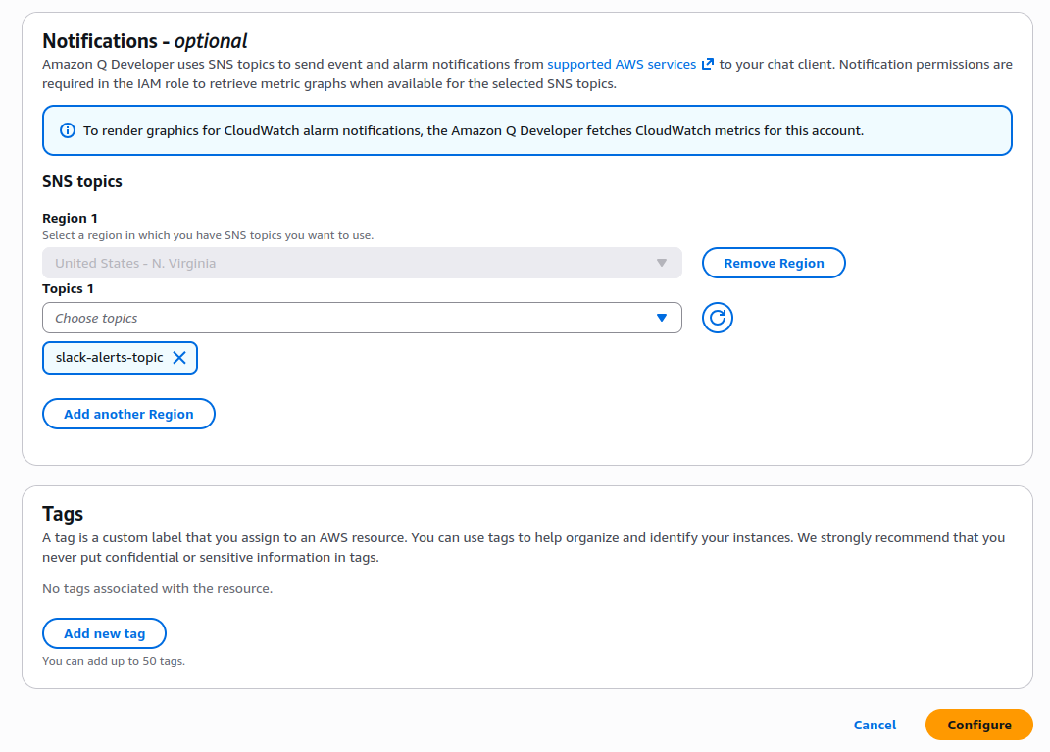Click the arrow on the Region 1 selector
The width and height of the screenshot is (1050, 752).
(662, 263)
